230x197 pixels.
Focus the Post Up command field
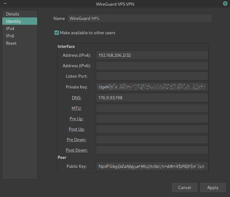152,129
